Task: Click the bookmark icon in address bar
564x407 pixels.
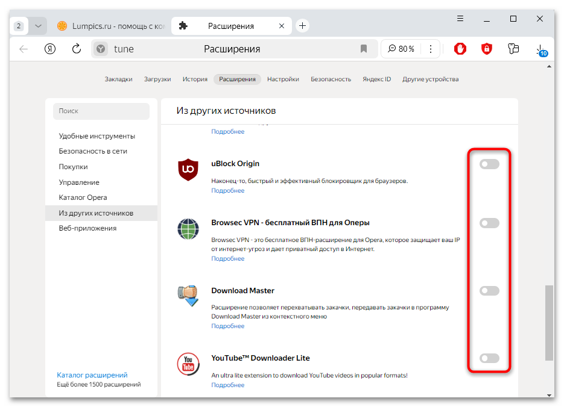Action: tap(364, 49)
